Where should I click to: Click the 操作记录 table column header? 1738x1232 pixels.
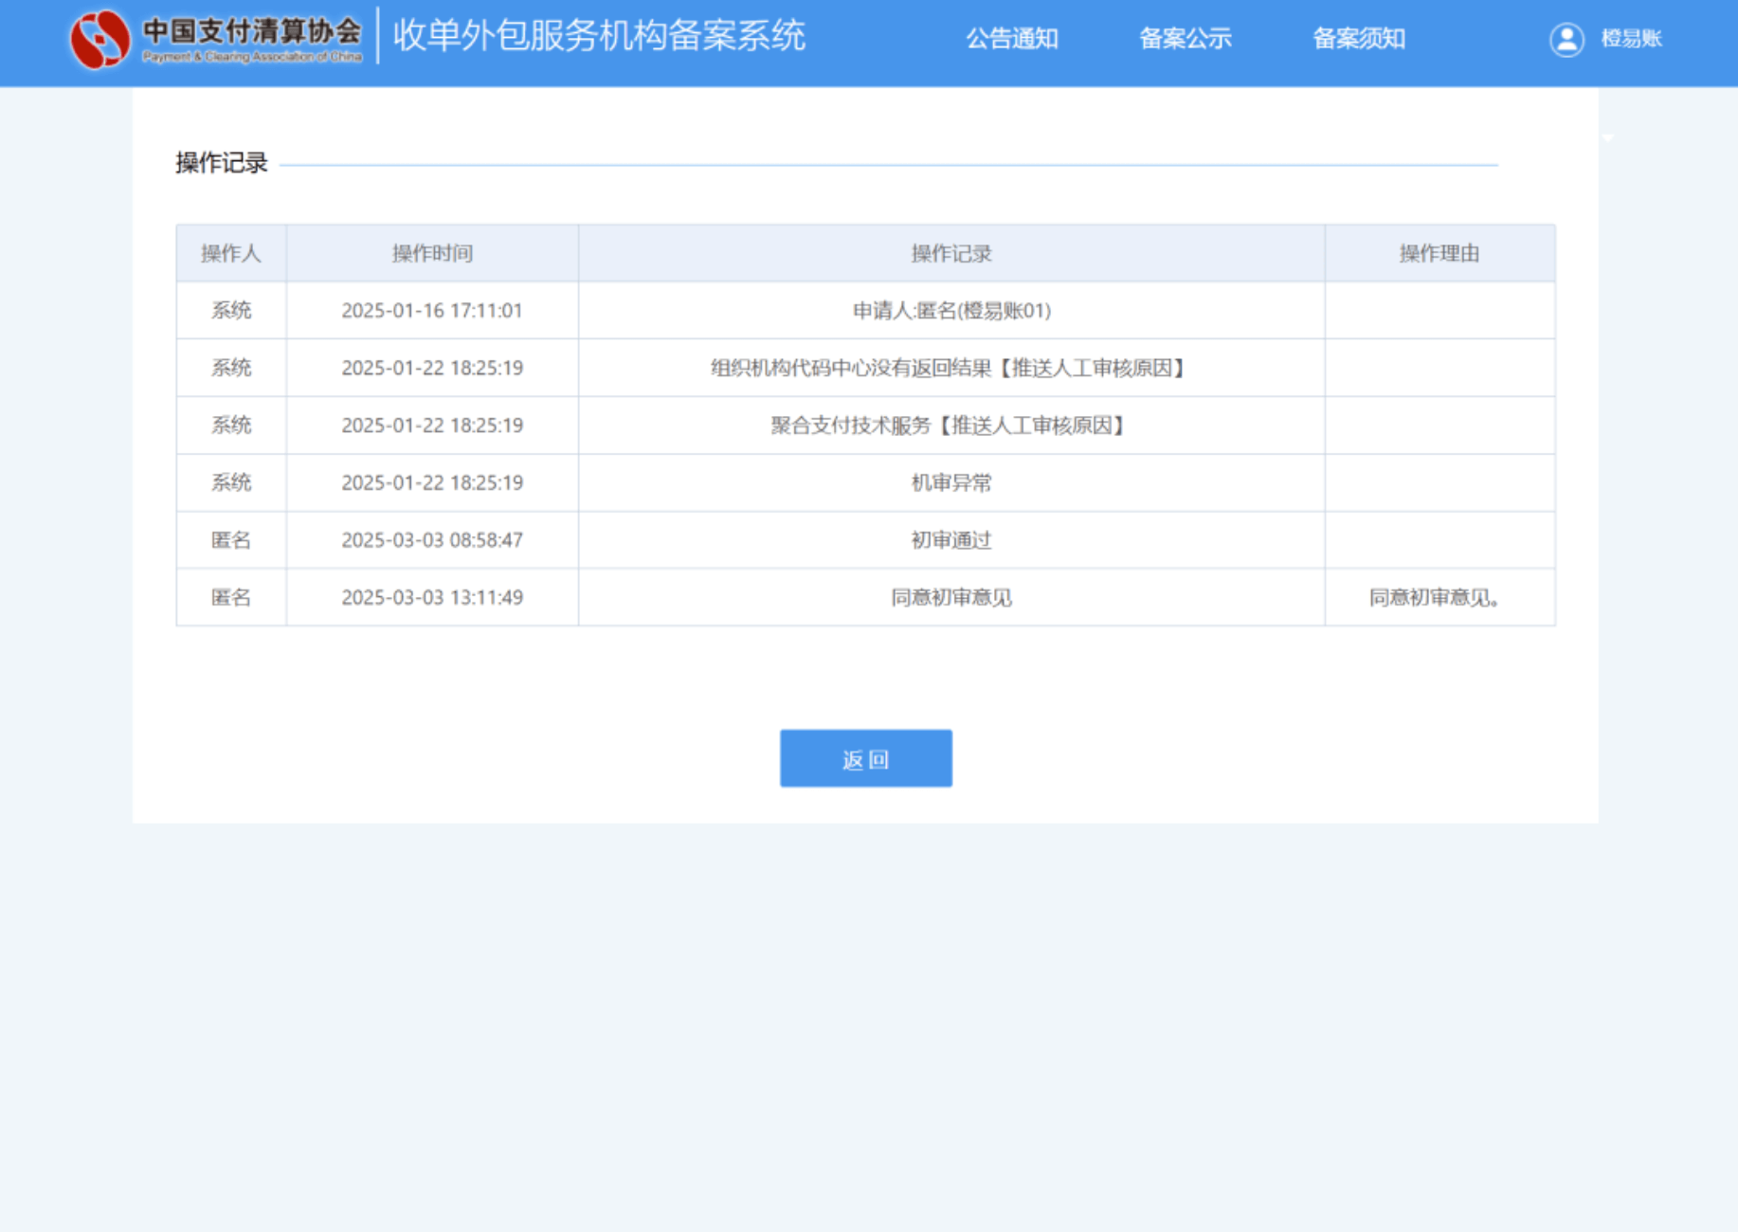tap(950, 253)
